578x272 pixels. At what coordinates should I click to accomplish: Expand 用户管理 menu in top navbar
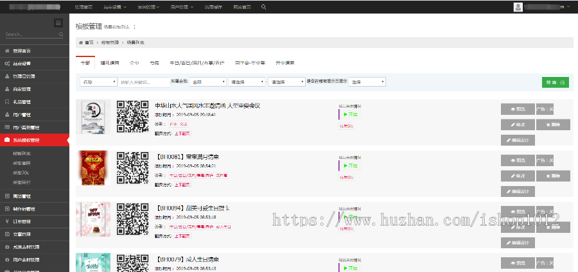pos(182,7)
